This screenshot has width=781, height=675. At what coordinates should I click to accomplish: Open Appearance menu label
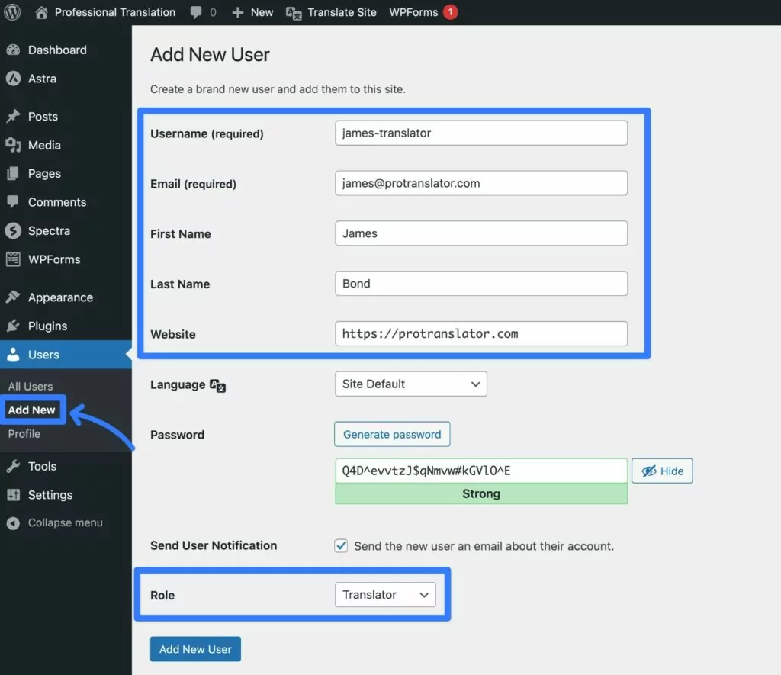(60, 297)
